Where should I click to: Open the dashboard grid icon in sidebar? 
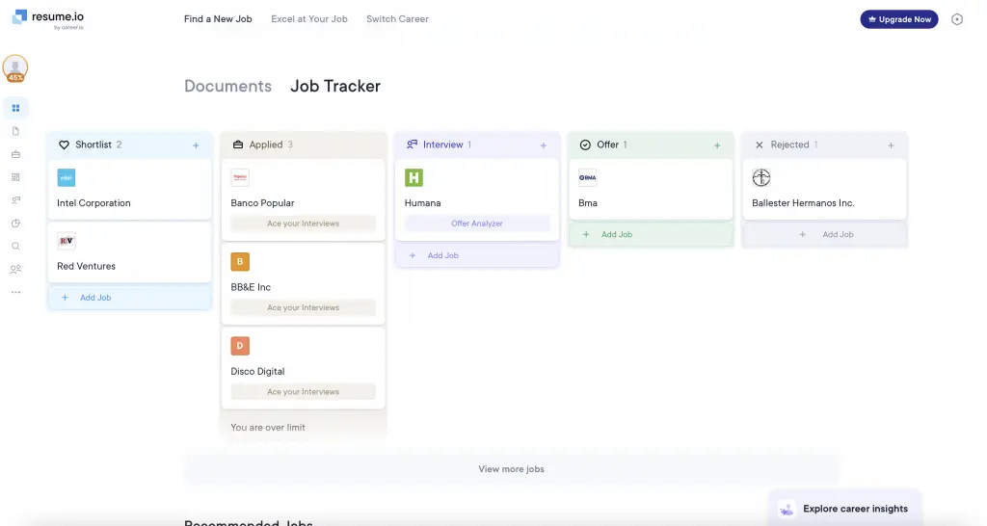15,108
